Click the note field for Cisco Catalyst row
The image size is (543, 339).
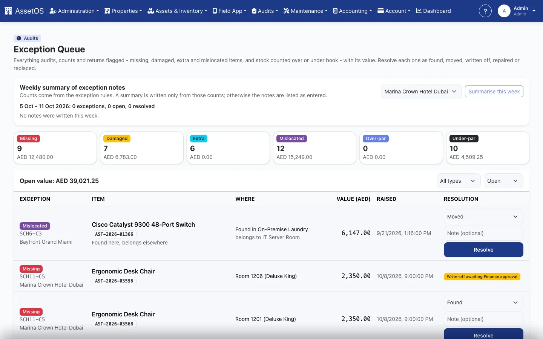click(483, 233)
